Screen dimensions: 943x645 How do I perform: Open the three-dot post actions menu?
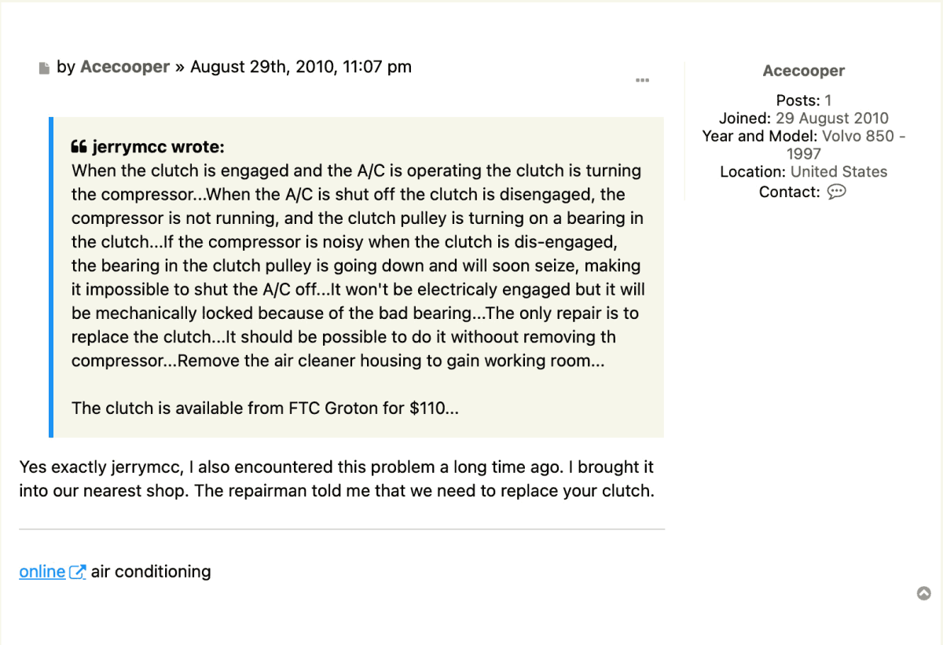pos(642,80)
